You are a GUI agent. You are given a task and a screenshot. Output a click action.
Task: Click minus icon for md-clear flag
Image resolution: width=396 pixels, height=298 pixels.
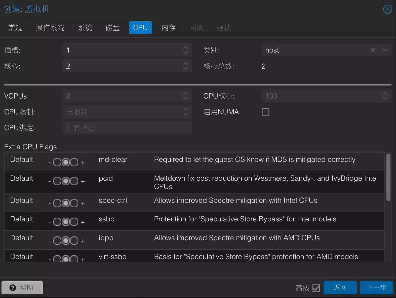[50, 163]
